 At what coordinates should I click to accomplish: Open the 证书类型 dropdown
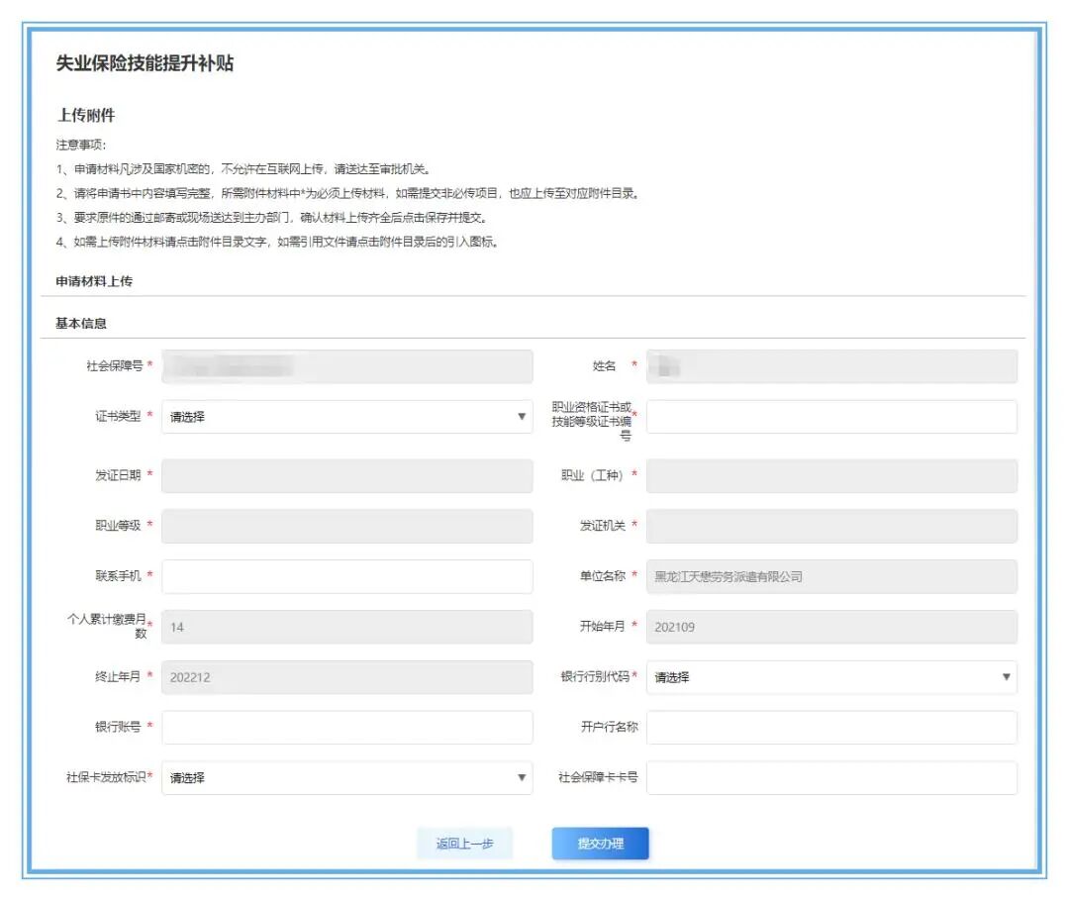pos(347,417)
